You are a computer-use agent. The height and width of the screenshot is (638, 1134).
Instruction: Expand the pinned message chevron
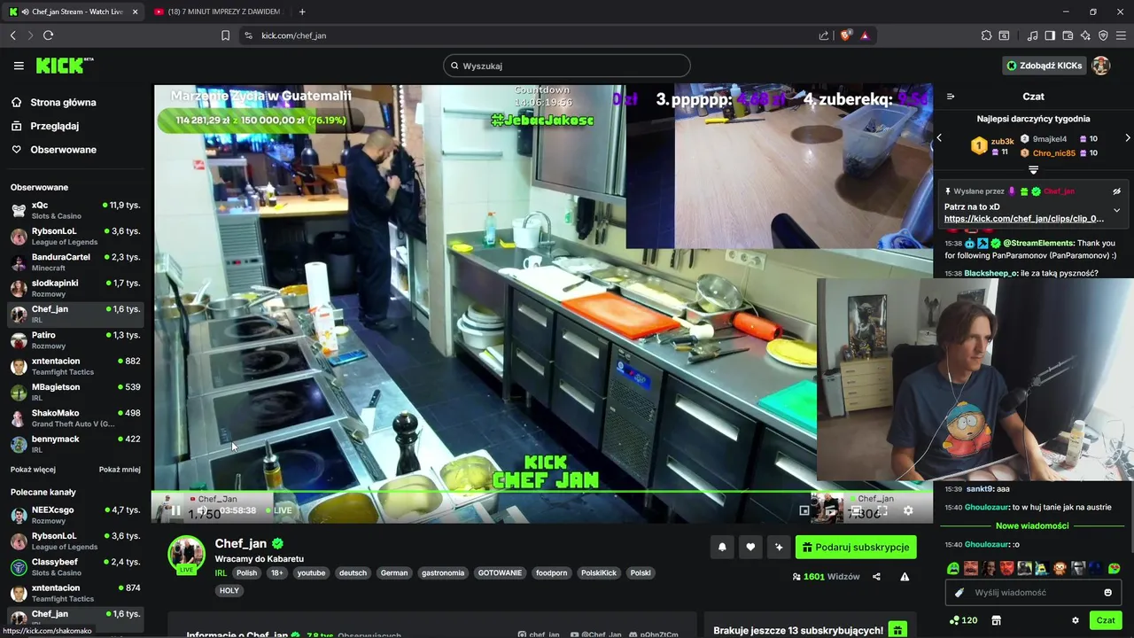1117,211
